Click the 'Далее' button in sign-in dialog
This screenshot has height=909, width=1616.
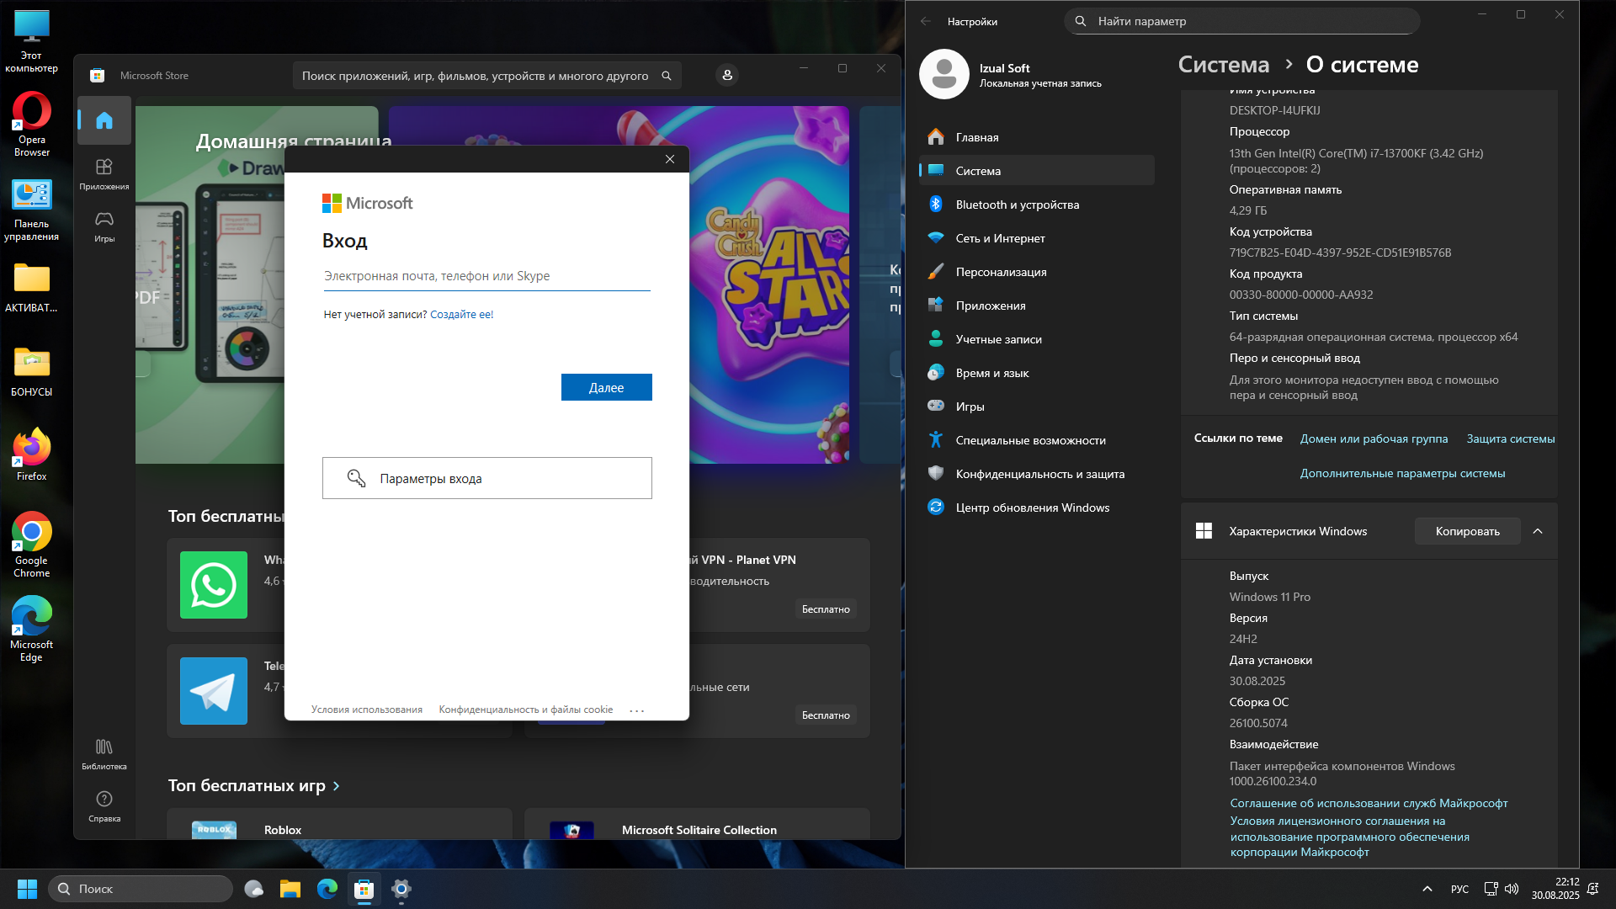tap(606, 387)
